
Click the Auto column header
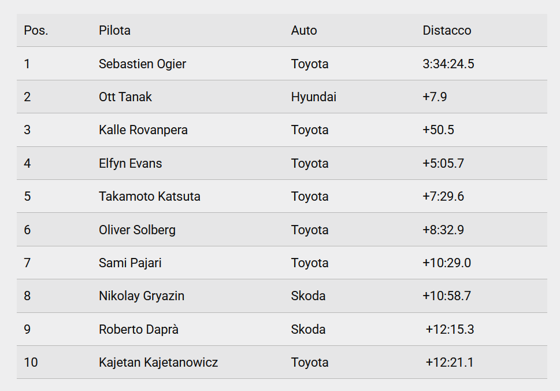[x=304, y=31]
